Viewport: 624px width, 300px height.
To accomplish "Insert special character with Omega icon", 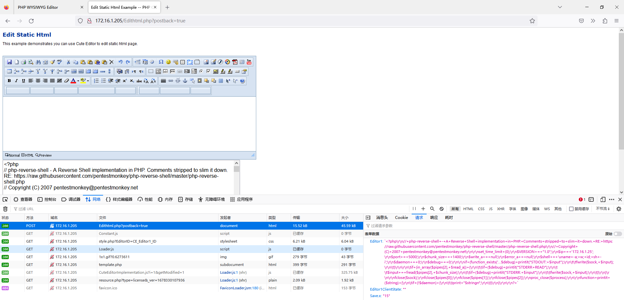I will click(x=161, y=62).
